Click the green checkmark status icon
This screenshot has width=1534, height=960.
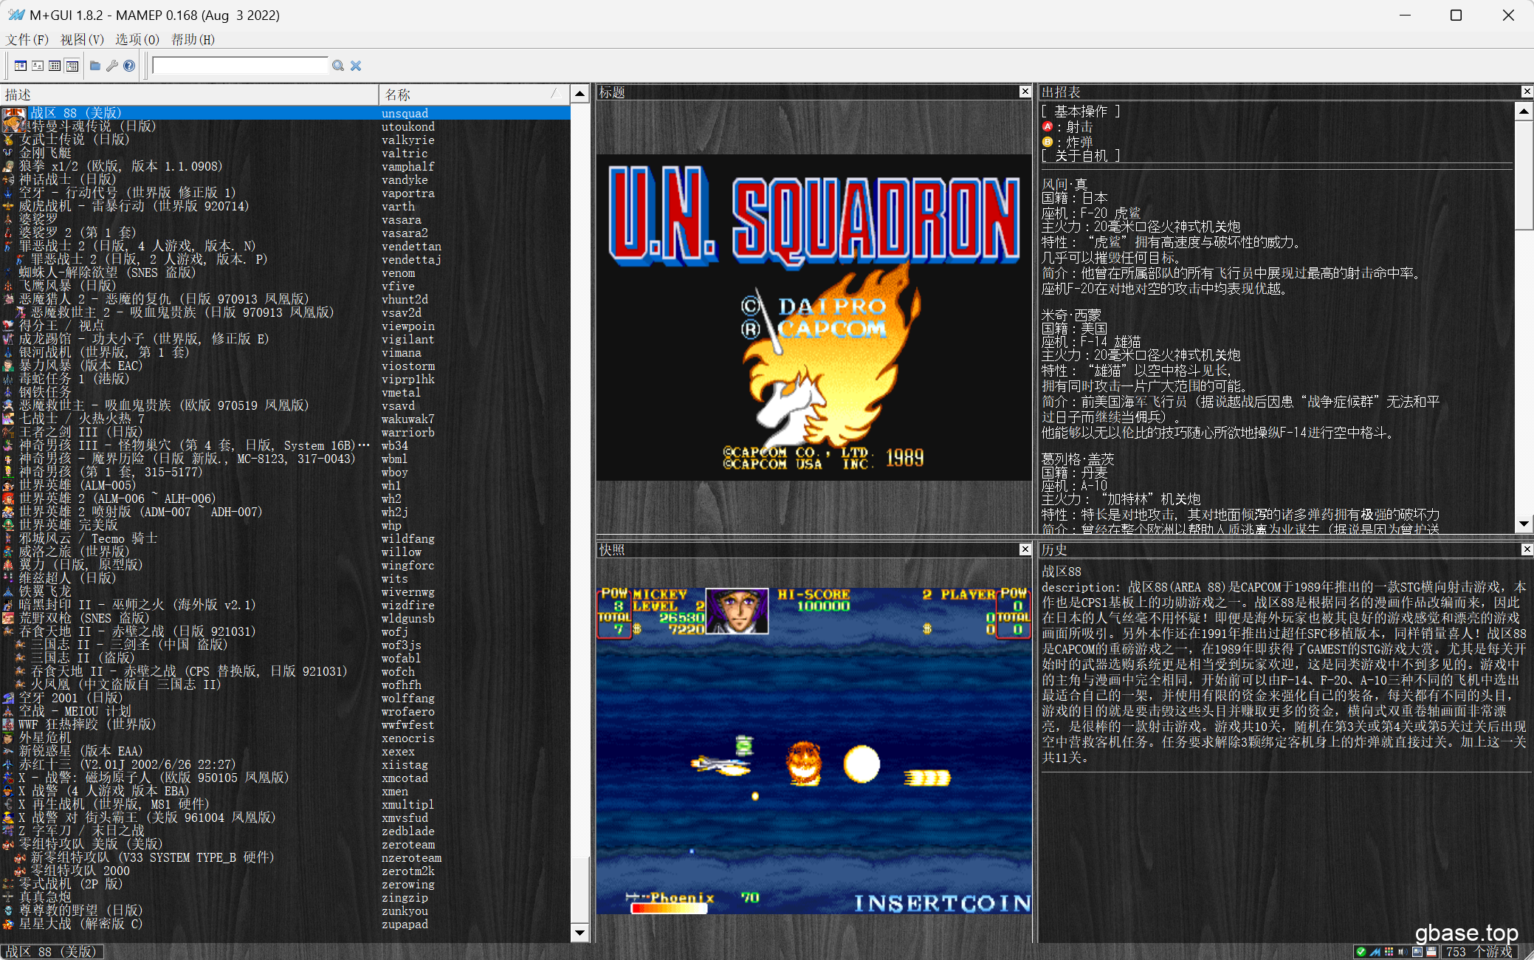(1361, 952)
